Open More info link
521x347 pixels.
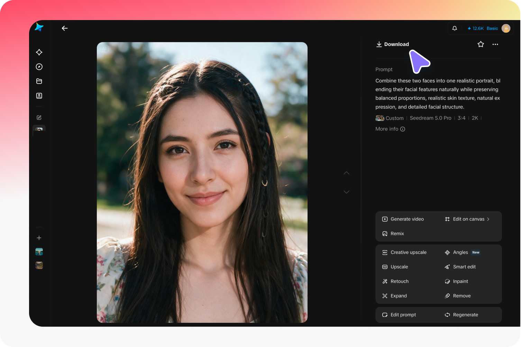(390, 129)
